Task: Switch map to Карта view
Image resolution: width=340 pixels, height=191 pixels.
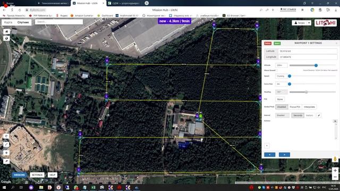Action: [x=8, y=22]
